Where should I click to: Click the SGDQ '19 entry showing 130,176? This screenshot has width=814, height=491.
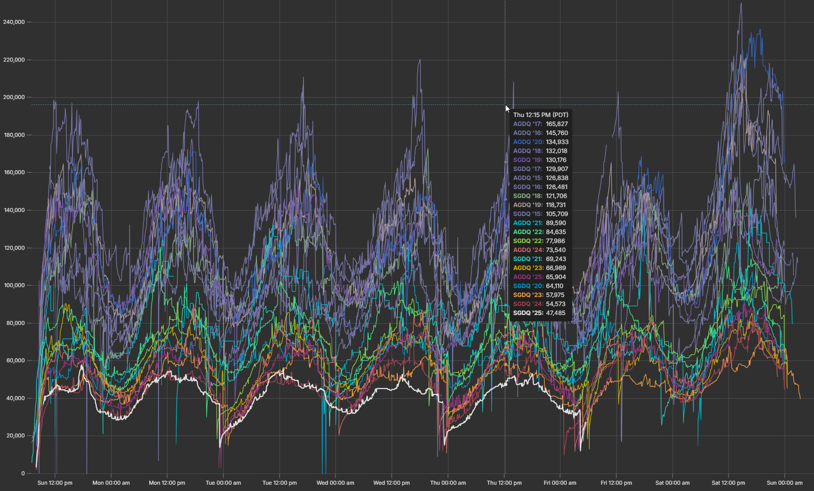(540, 160)
